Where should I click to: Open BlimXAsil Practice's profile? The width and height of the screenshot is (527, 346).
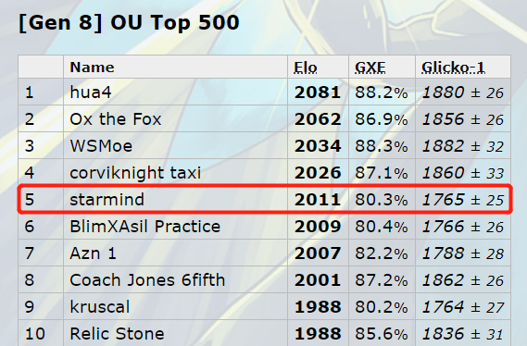[144, 227]
